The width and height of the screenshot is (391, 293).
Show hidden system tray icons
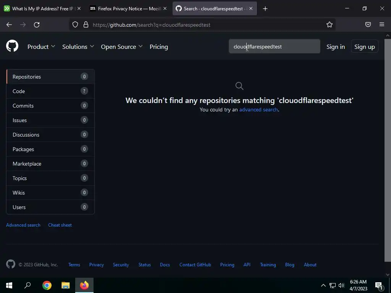323,285
